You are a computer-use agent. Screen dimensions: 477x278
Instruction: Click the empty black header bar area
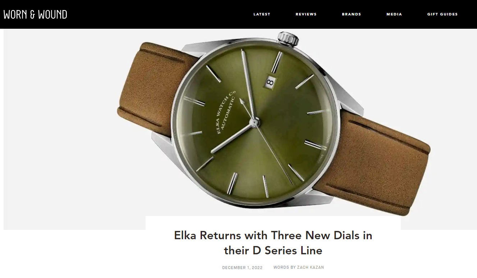pyautogui.click(x=158, y=14)
